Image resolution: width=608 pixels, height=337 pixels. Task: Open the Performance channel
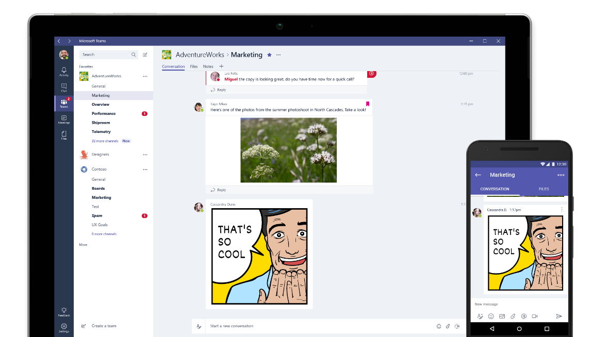104,113
